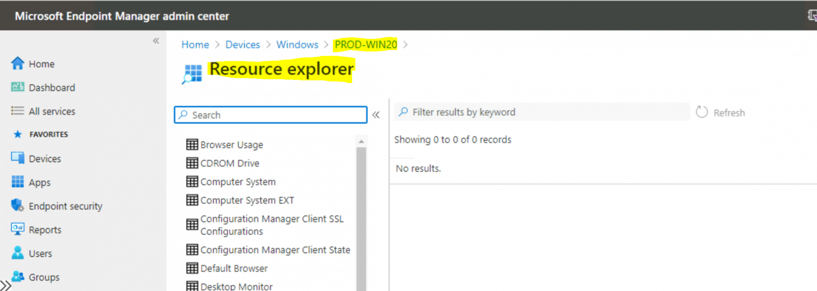Select Configuration Manager Client State

[x=275, y=250]
